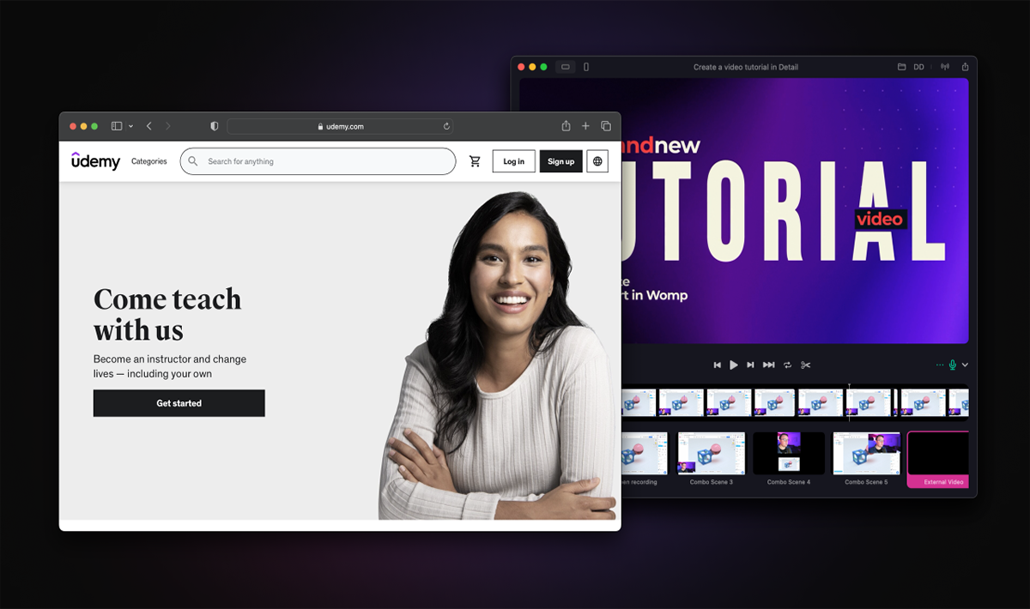
Task: Open the DD menu in Detail title bar
Action: point(918,67)
